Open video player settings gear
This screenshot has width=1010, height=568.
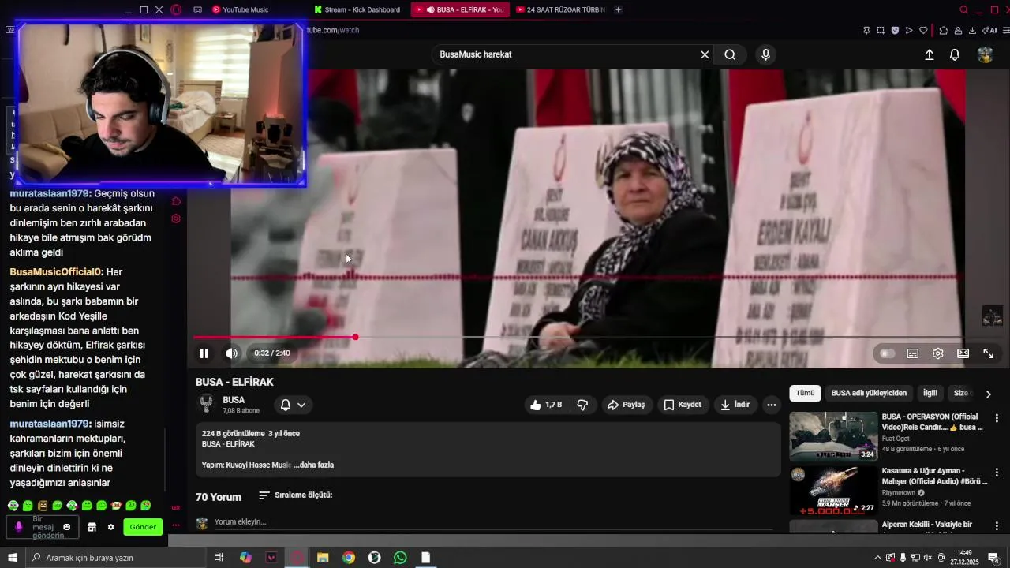click(937, 353)
